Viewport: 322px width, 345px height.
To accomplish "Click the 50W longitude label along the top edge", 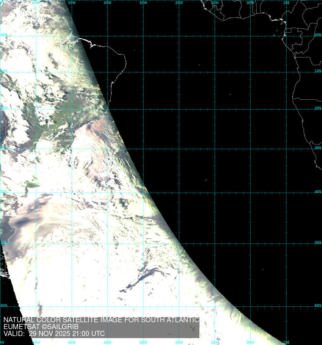I will 72,3.
